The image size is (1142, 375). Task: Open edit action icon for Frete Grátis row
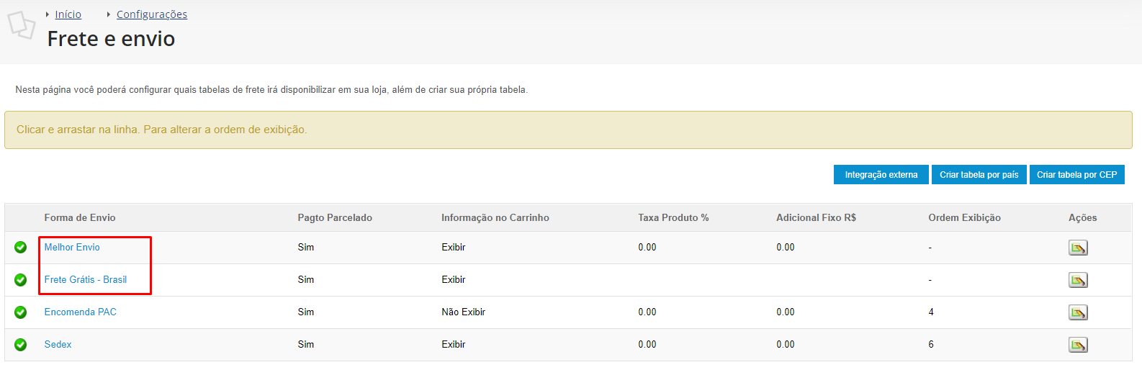[1078, 280]
